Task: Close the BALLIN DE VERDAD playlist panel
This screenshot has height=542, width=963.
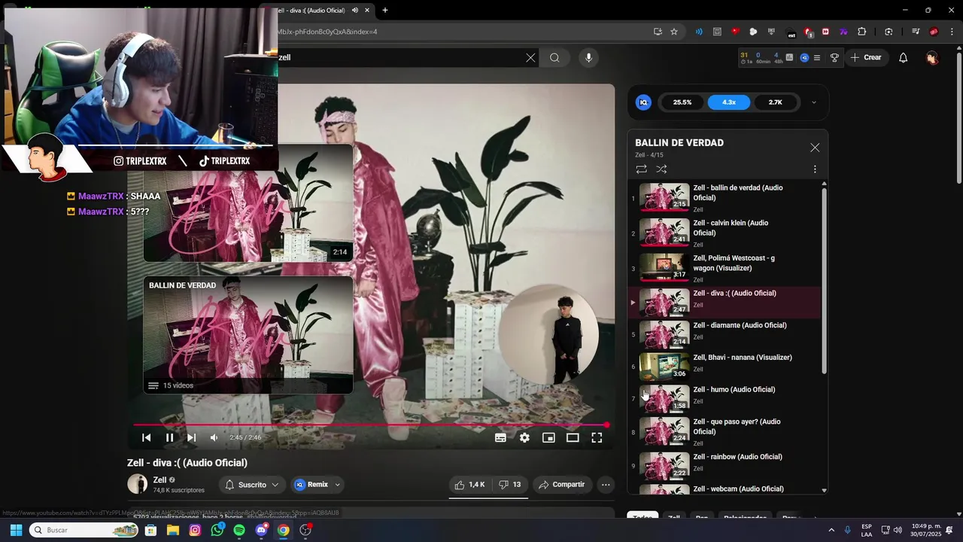Action: tap(815, 148)
